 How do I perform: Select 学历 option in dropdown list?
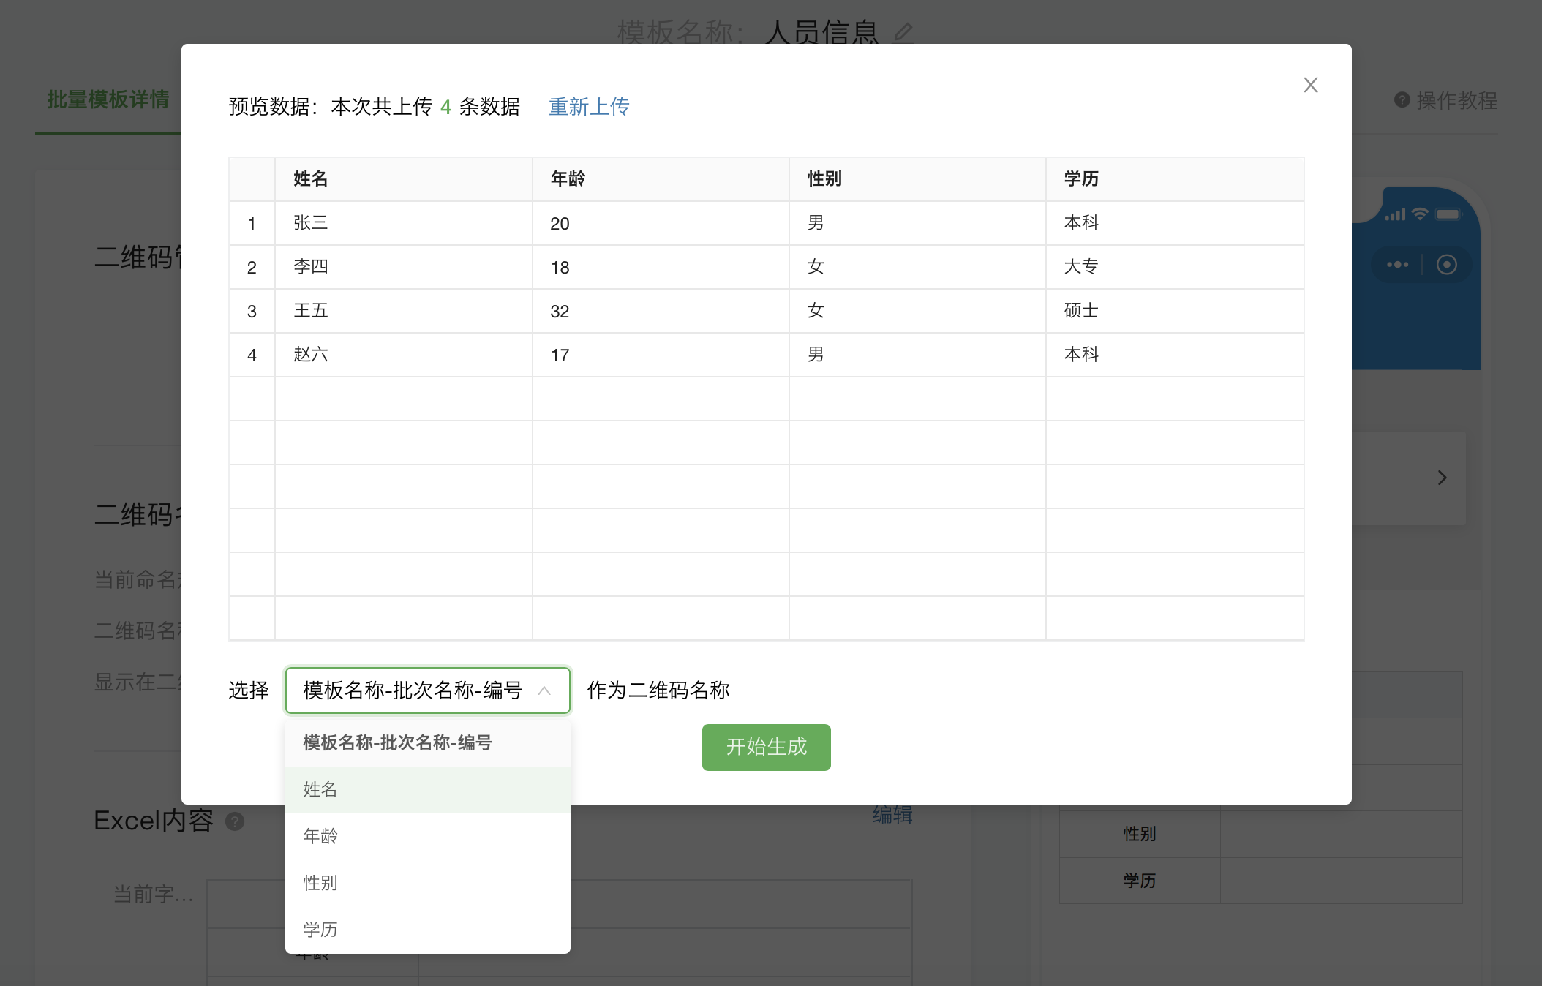click(427, 930)
